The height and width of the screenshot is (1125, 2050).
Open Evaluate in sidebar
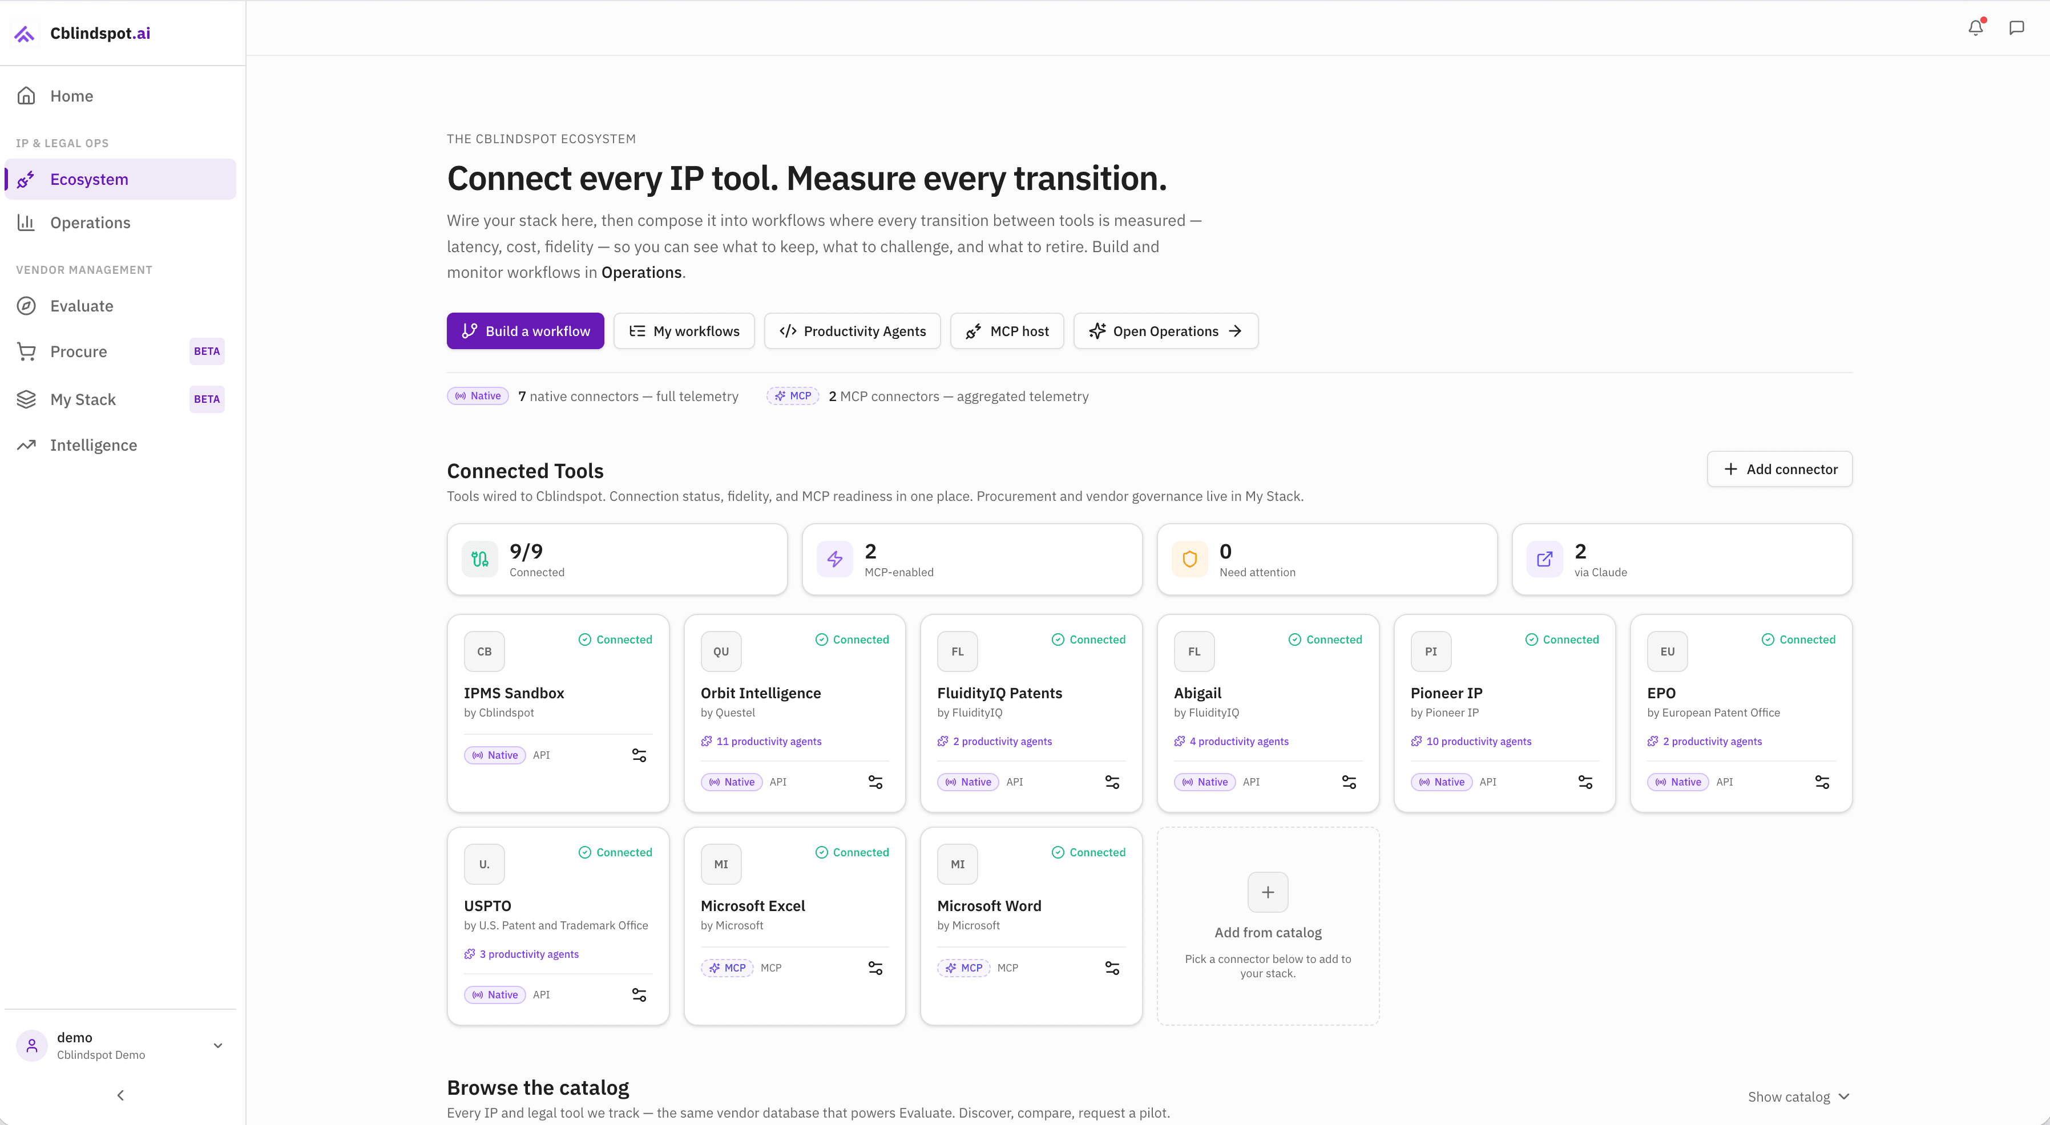(x=121, y=306)
